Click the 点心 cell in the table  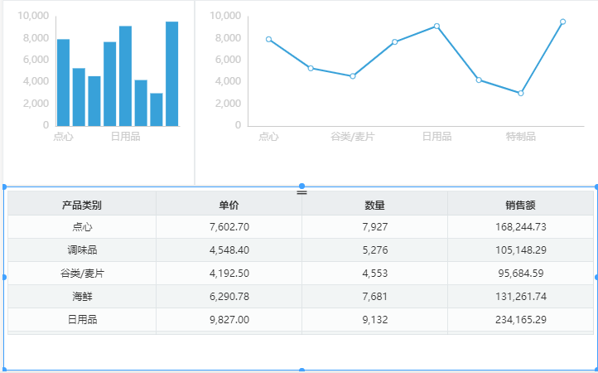82,227
